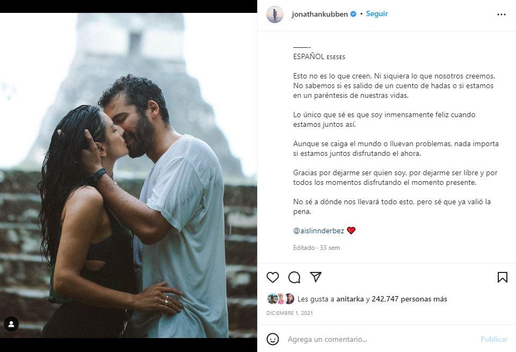Open the Diciembre 1, 2021 post date

click(289, 313)
